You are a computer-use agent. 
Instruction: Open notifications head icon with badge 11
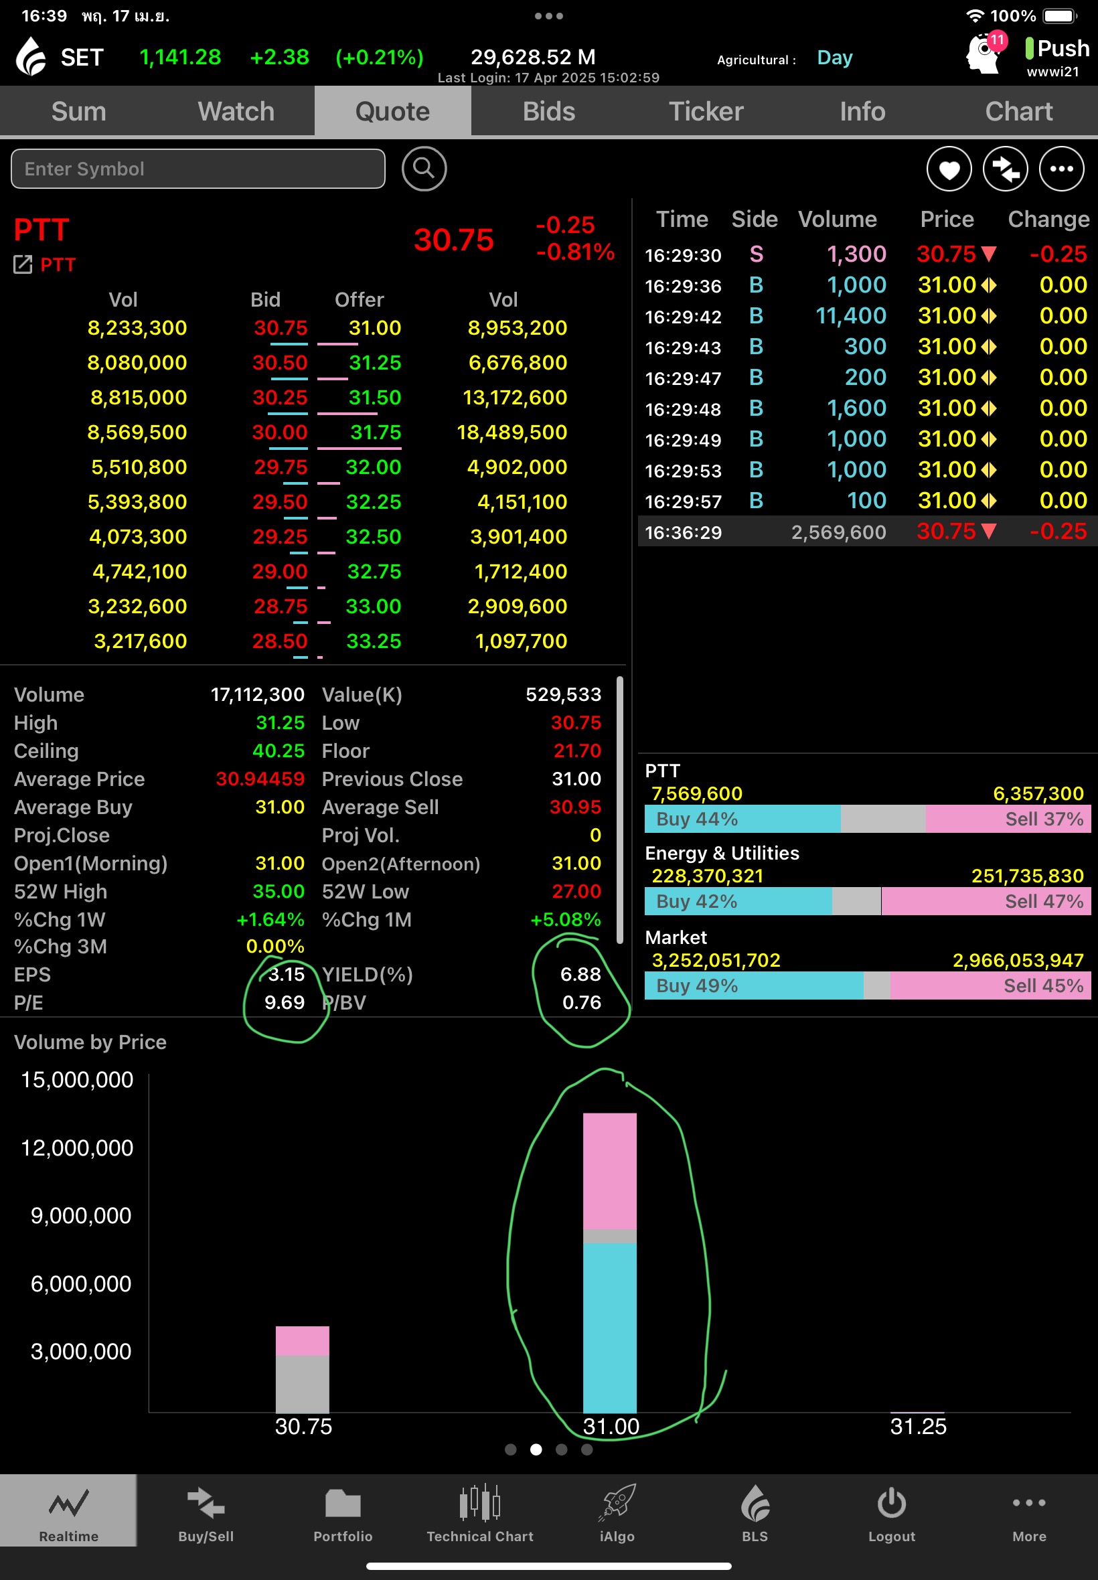(x=985, y=54)
